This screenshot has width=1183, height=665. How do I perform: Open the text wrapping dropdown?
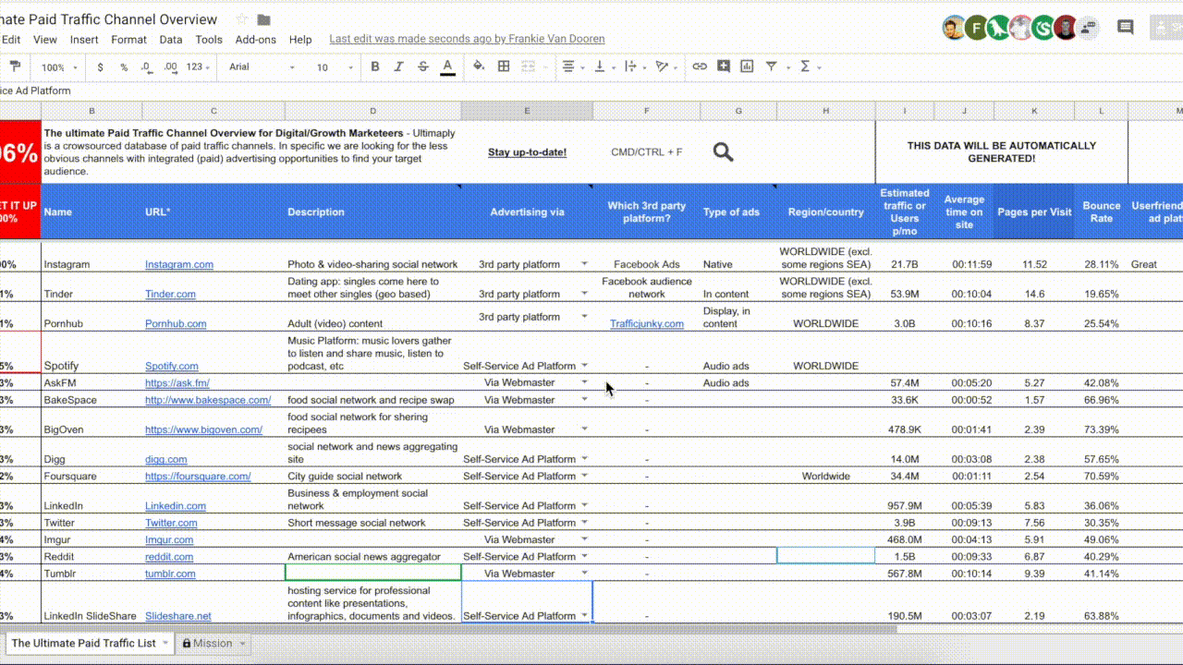(x=634, y=66)
